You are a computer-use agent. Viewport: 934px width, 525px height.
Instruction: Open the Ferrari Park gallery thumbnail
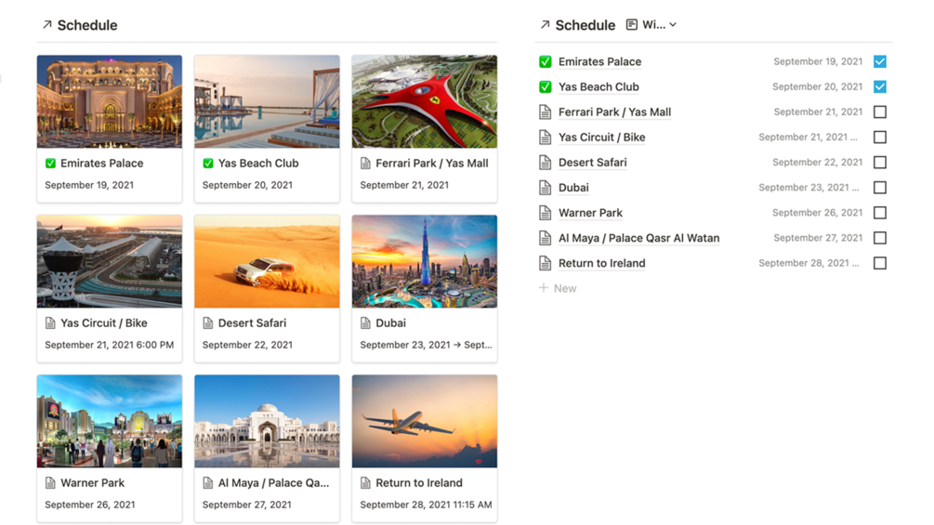click(x=424, y=101)
